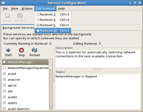Click the scrollbar up arrow in services list
Viewport: 143px width, 112px height.
[51, 61]
